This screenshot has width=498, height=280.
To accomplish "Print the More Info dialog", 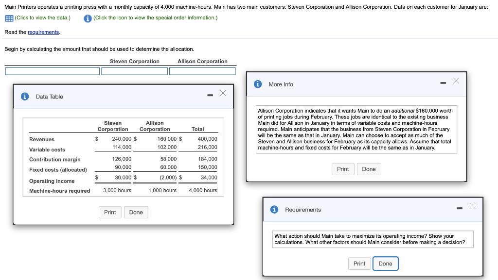I will 343,169.
